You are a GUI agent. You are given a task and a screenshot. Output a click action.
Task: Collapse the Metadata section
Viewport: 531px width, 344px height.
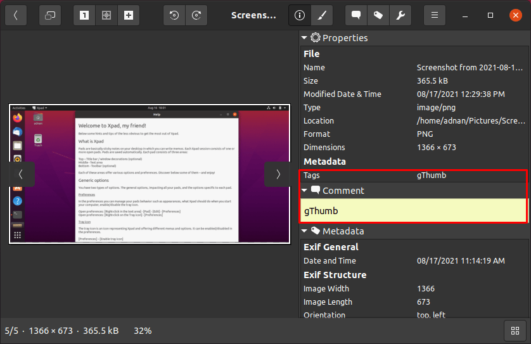[304, 231]
